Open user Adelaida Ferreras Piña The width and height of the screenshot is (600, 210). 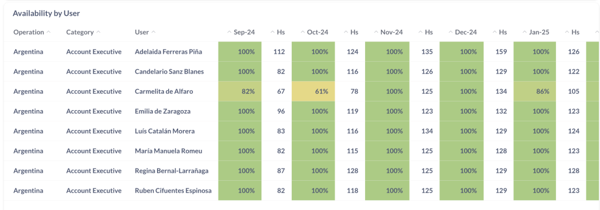click(169, 52)
